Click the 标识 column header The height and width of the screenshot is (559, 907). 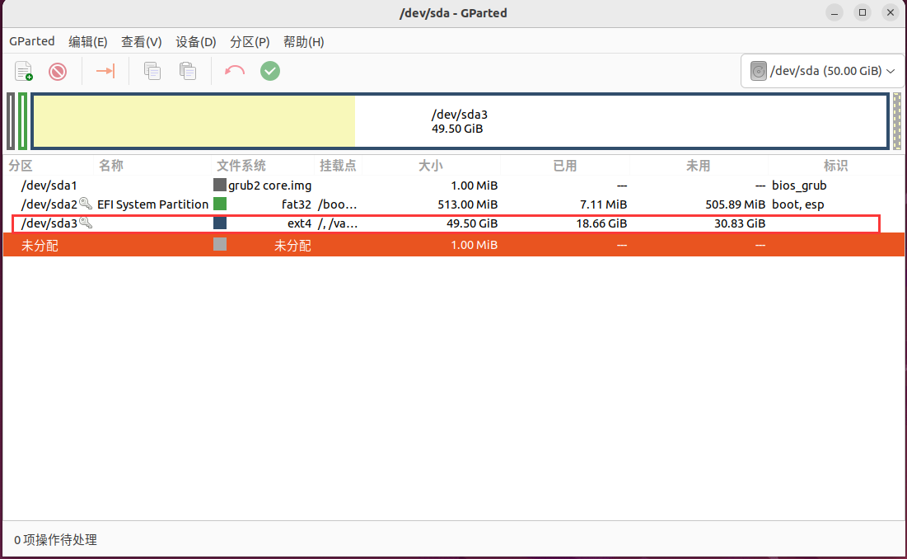click(x=836, y=166)
